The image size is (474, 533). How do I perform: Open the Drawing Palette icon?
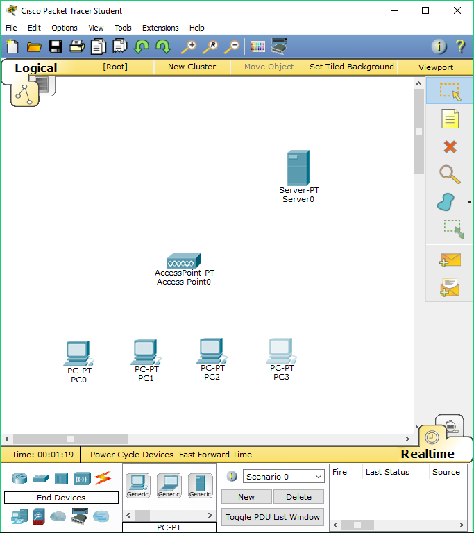tap(257, 46)
